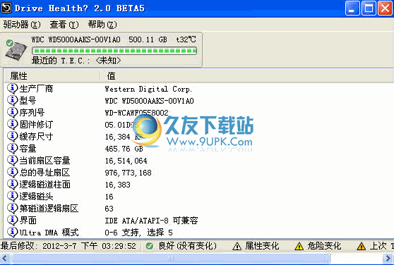Click the info icon beside 第磁道逻辑扇区
394x265 pixels.
pyautogui.click(x=12, y=209)
